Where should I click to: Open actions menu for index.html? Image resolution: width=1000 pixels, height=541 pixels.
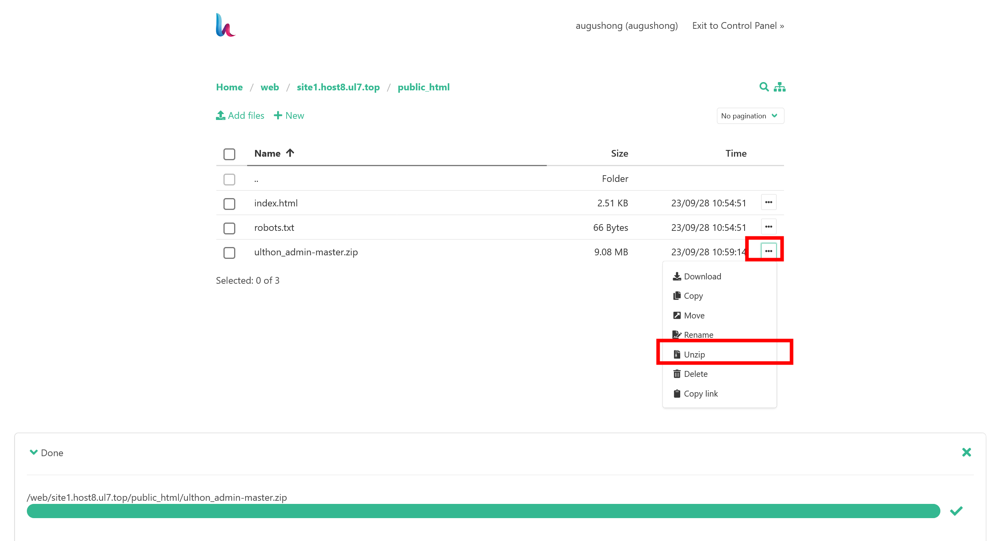[x=768, y=202]
